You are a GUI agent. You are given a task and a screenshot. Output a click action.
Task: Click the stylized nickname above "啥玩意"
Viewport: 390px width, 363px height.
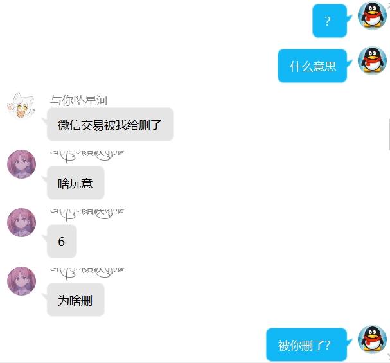point(87,157)
